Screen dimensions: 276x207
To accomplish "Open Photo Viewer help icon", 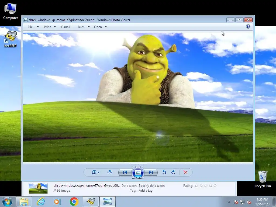I will [x=248, y=27].
